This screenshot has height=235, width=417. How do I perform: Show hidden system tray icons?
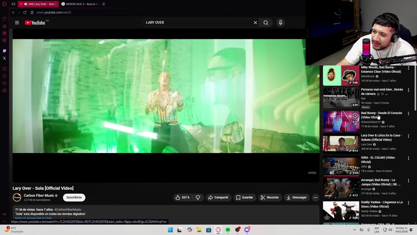354,230
